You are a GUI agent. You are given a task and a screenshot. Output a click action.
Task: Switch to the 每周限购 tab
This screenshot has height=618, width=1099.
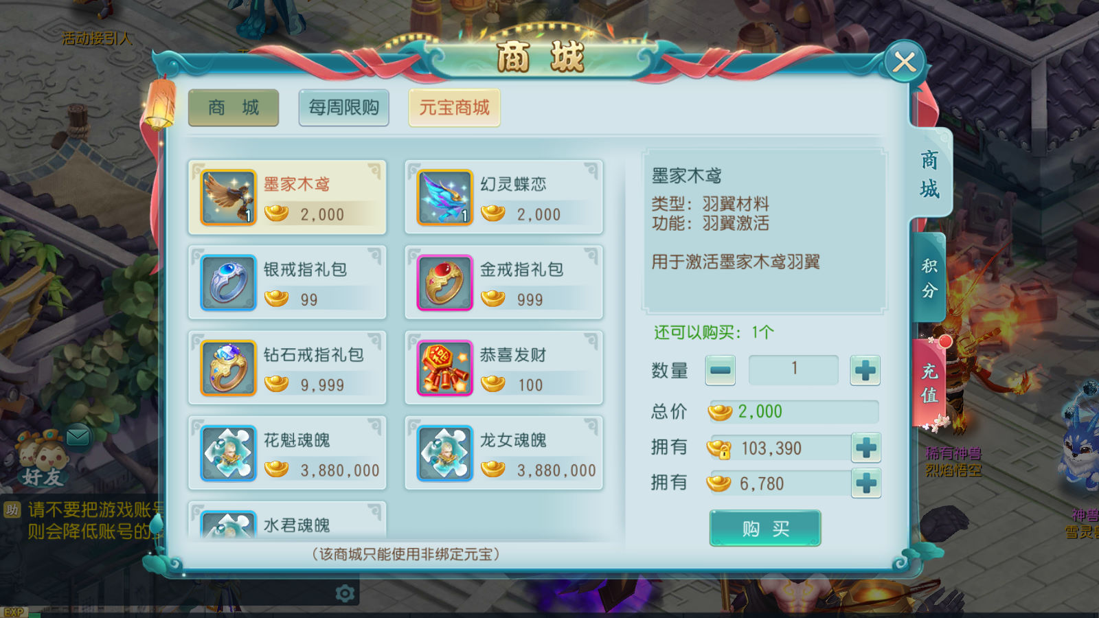(344, 108)
